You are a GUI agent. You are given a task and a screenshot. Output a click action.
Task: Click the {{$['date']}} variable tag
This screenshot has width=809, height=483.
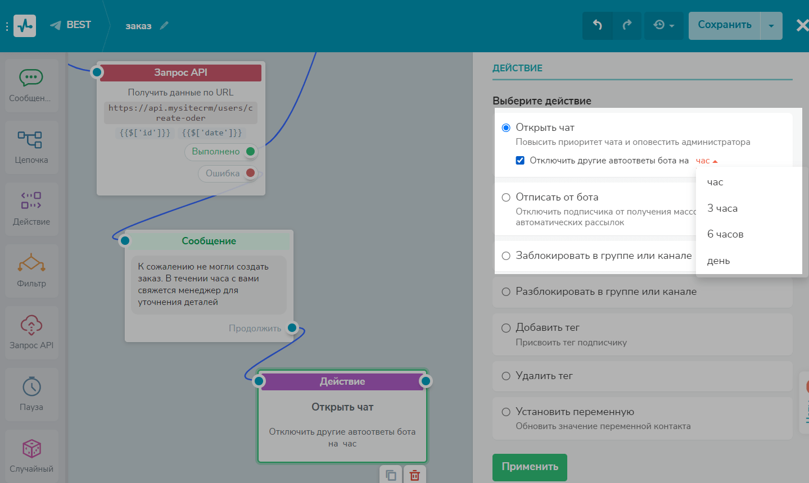[x=212, y=133]
